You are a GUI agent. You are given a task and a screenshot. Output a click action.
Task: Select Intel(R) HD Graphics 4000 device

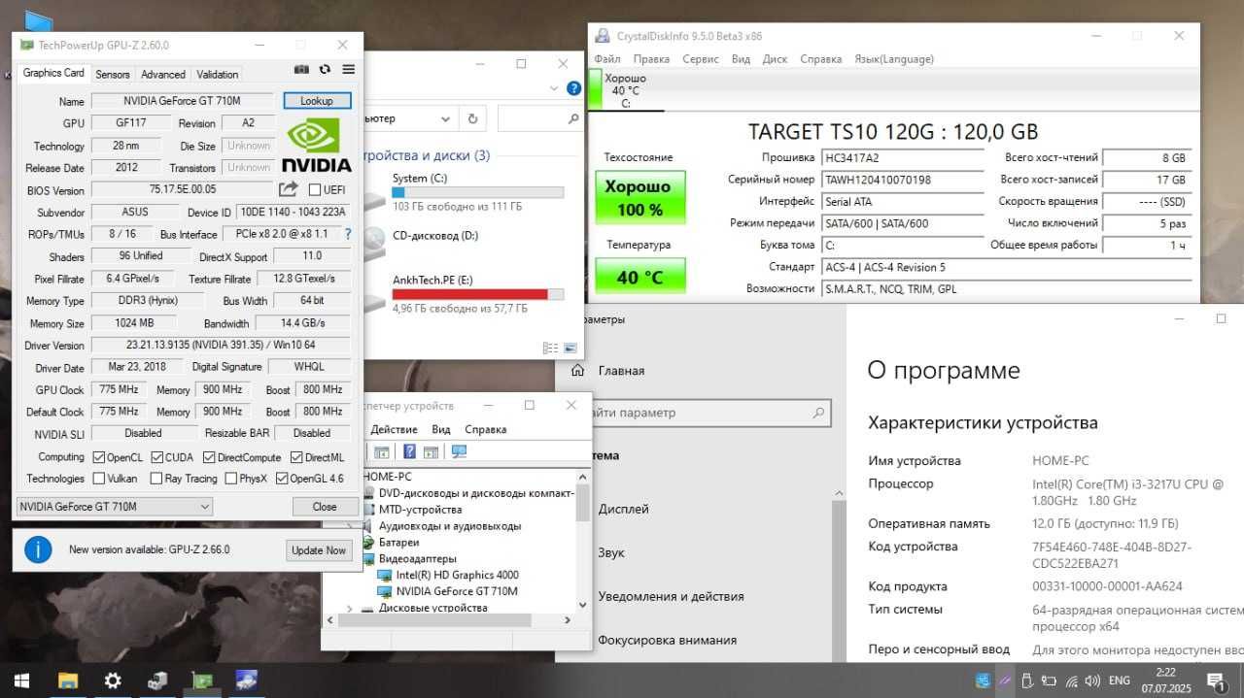457,575
